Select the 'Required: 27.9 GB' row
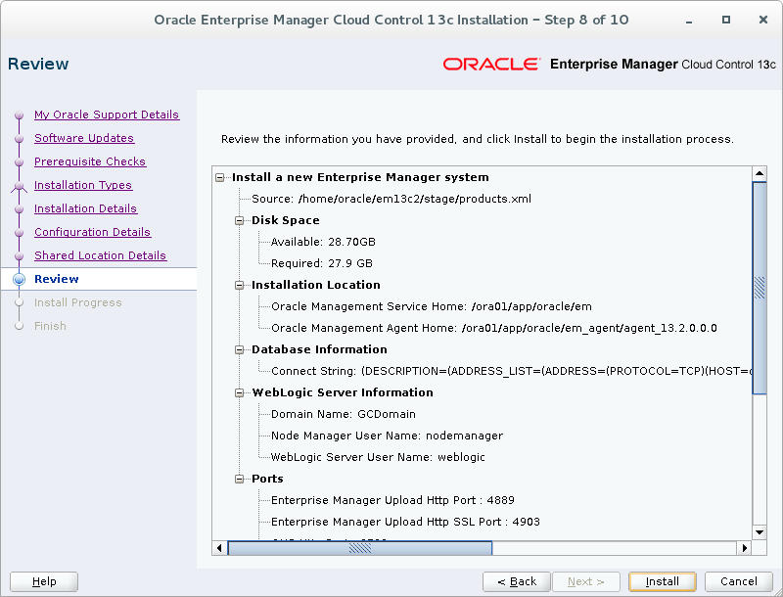 click(x=322, y=263)
